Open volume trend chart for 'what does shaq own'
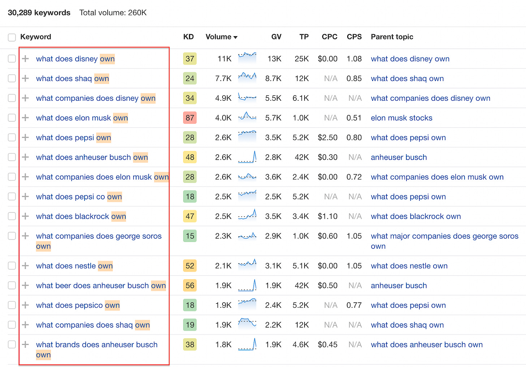 247,78
